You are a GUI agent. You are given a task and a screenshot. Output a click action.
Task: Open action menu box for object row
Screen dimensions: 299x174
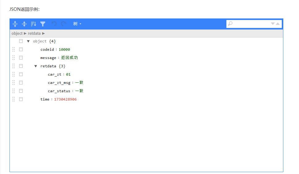coord(21,41)
